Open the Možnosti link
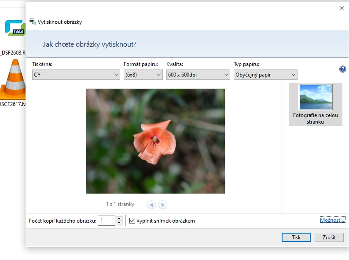The image size is (349, 260). (x=332, y=220)
